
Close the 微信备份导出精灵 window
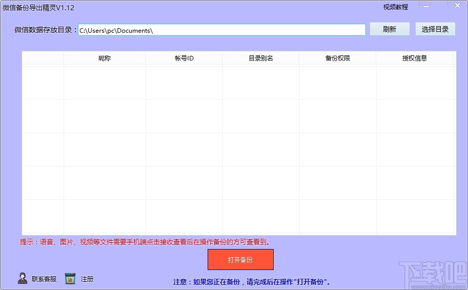click(x=457, y=6)
